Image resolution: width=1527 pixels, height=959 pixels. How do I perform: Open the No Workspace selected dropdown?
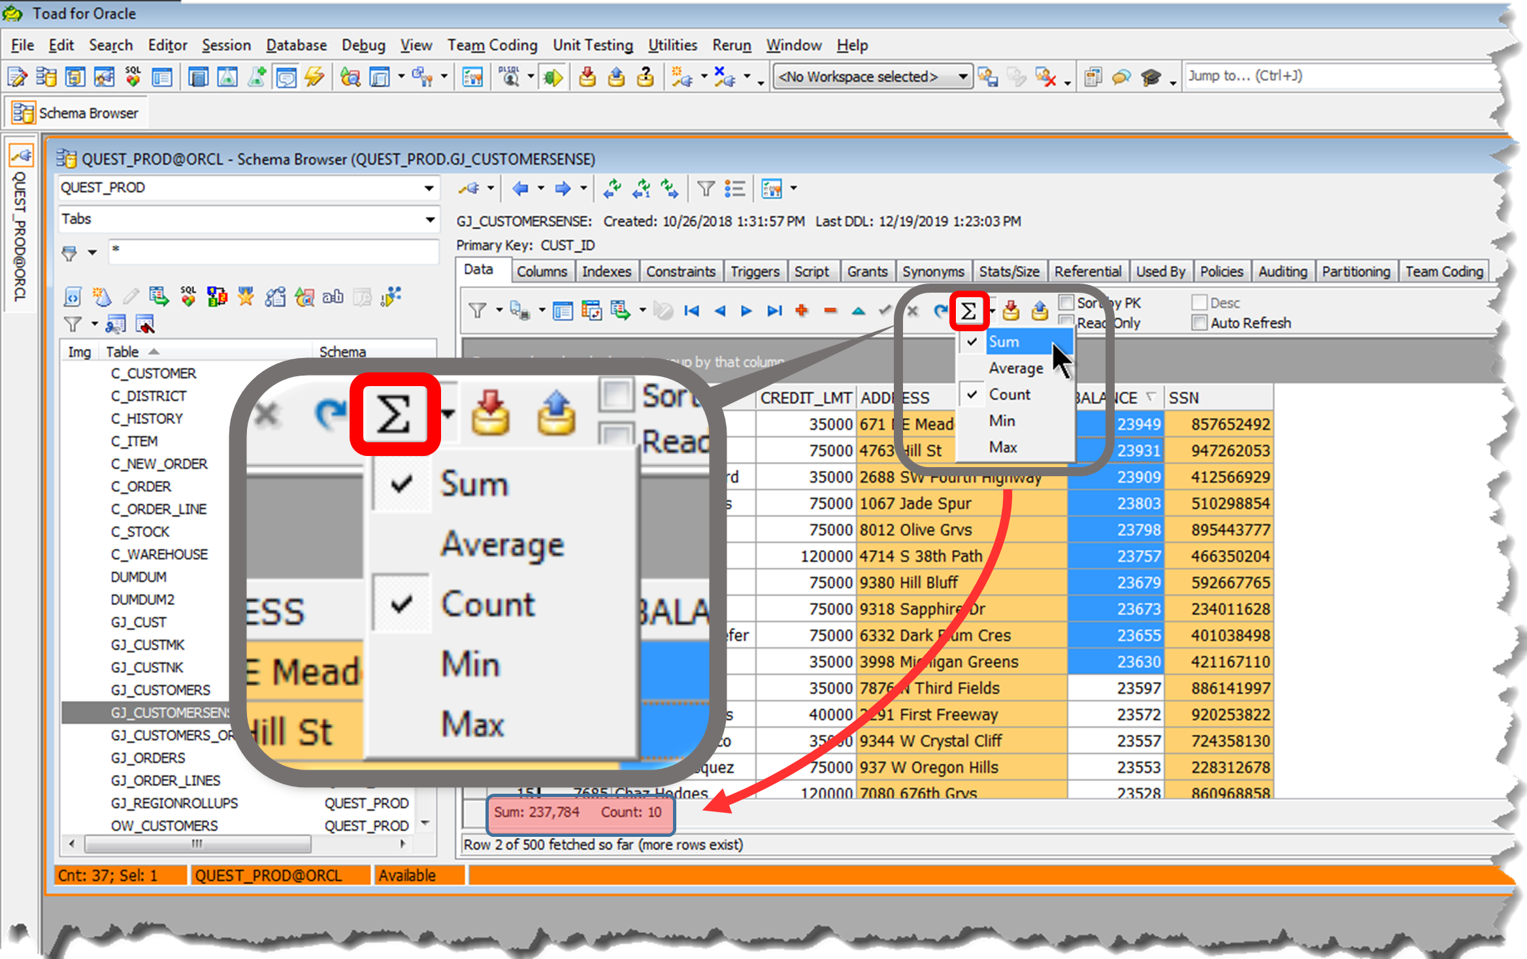(x=962, y=77)
